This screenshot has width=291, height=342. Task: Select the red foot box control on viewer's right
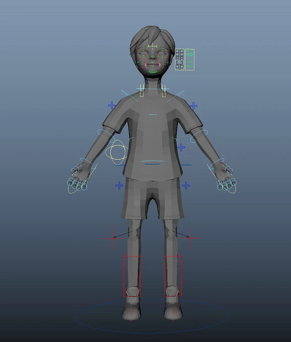(x=173, y=275)
